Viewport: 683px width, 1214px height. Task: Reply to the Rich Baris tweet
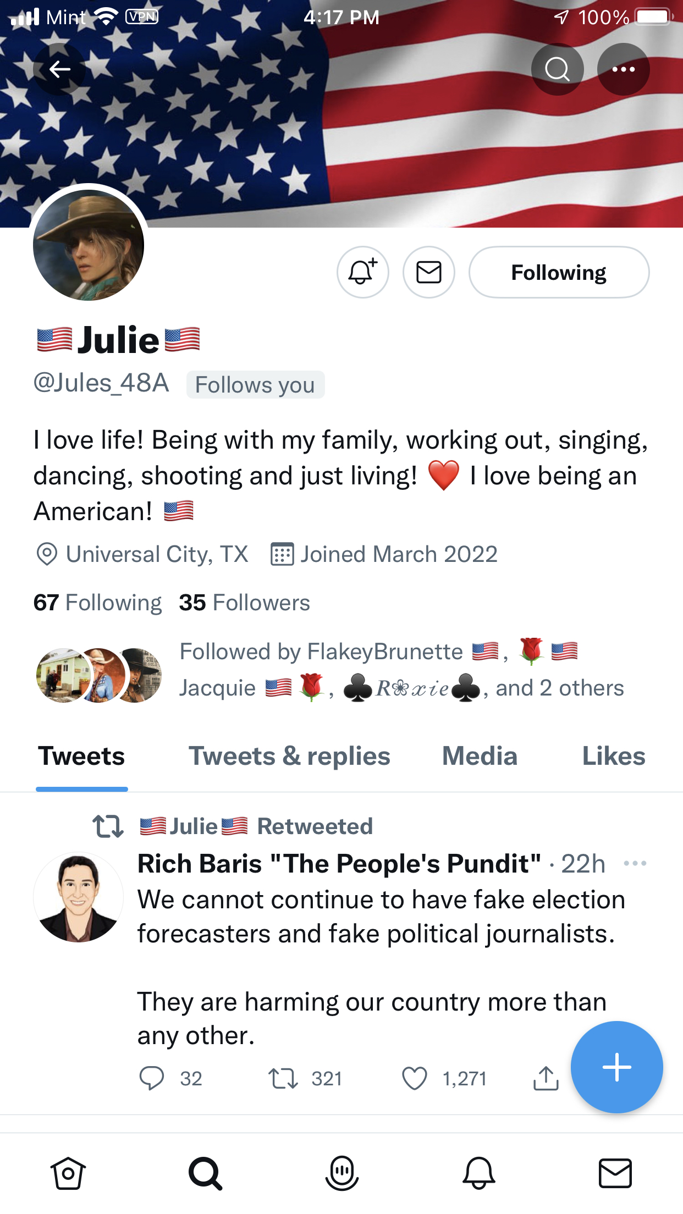point(152,1078)
